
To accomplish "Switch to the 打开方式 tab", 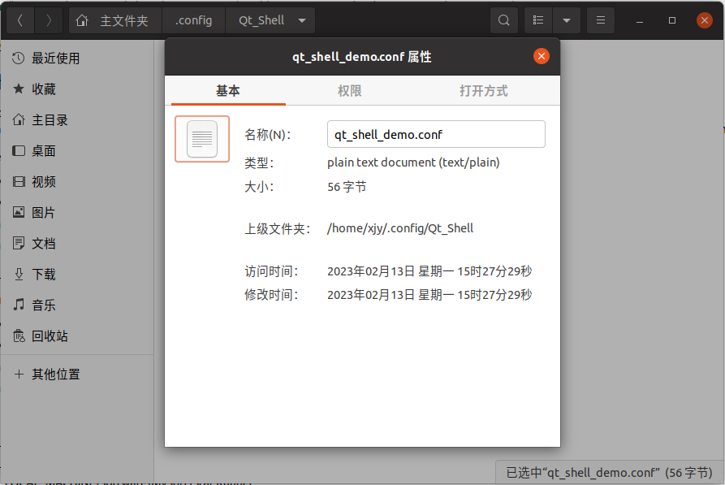I will click(484, 91).
